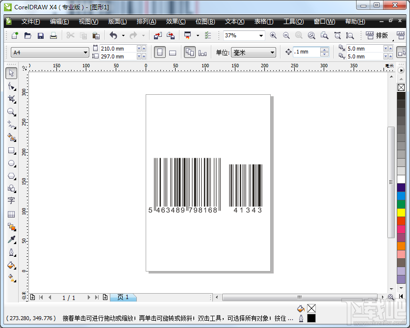Toggle apply layout to all pages
The height and width of the screenshot is (328, 410).
click(x=190, y=53)
